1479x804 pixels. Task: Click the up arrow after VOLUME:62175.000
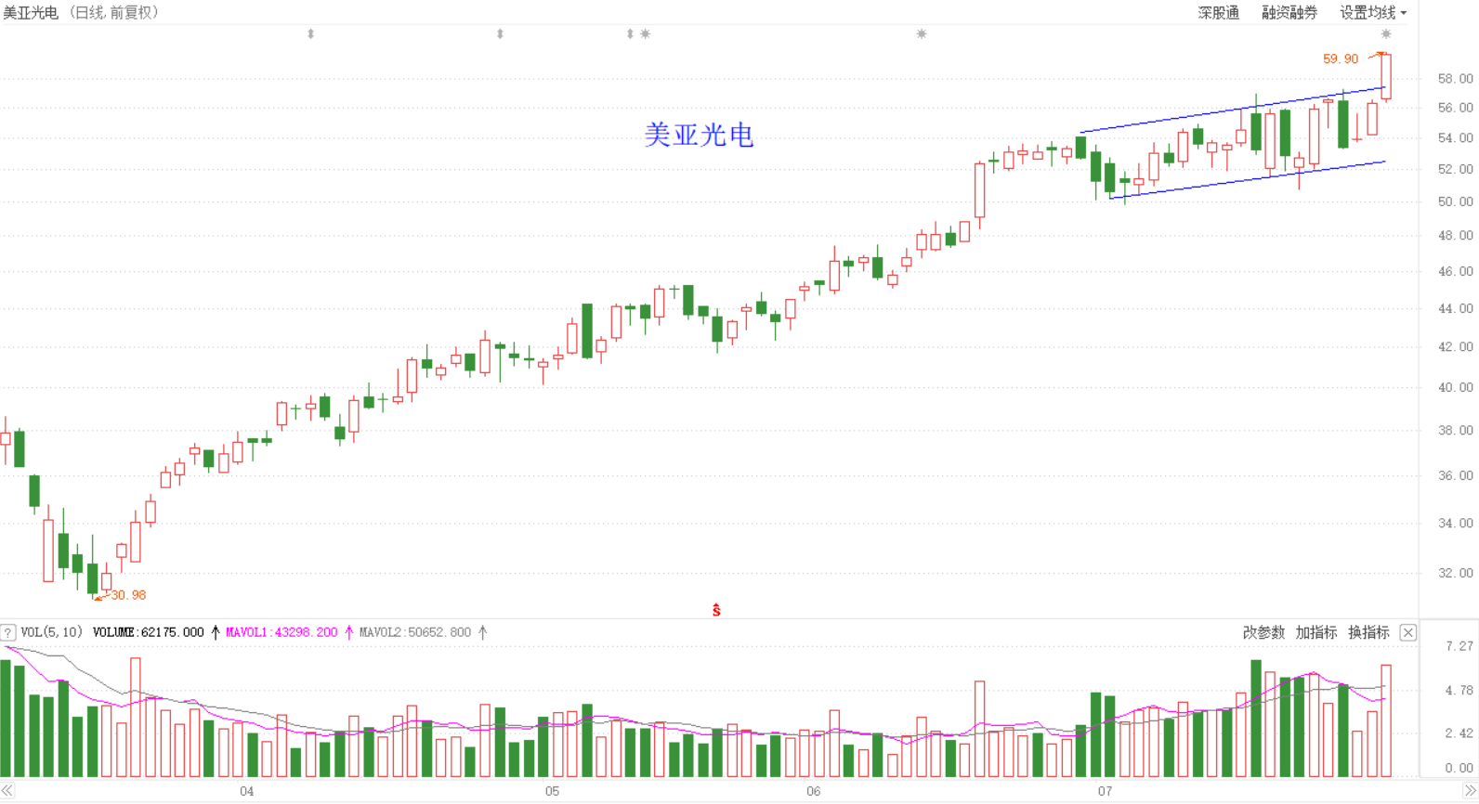click(x=216, y=632)
